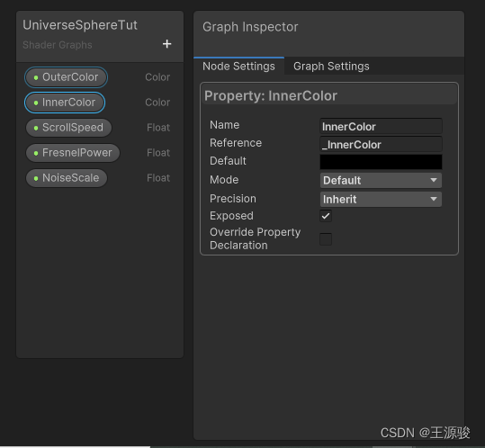Open the black Default color swatch
485x448 pixels.
point(381,162)
